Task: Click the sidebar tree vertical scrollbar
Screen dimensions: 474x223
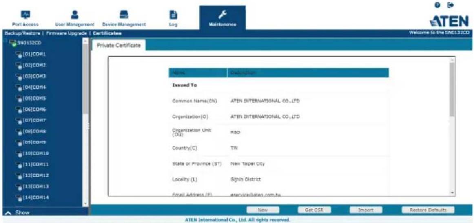Action: click(x=85, y=79)
